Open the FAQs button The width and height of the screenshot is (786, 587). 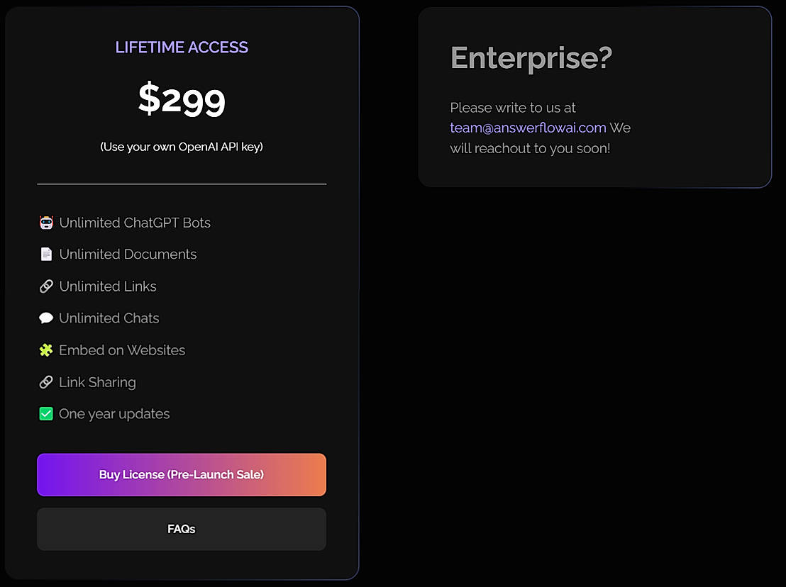(x=182, y=529)
